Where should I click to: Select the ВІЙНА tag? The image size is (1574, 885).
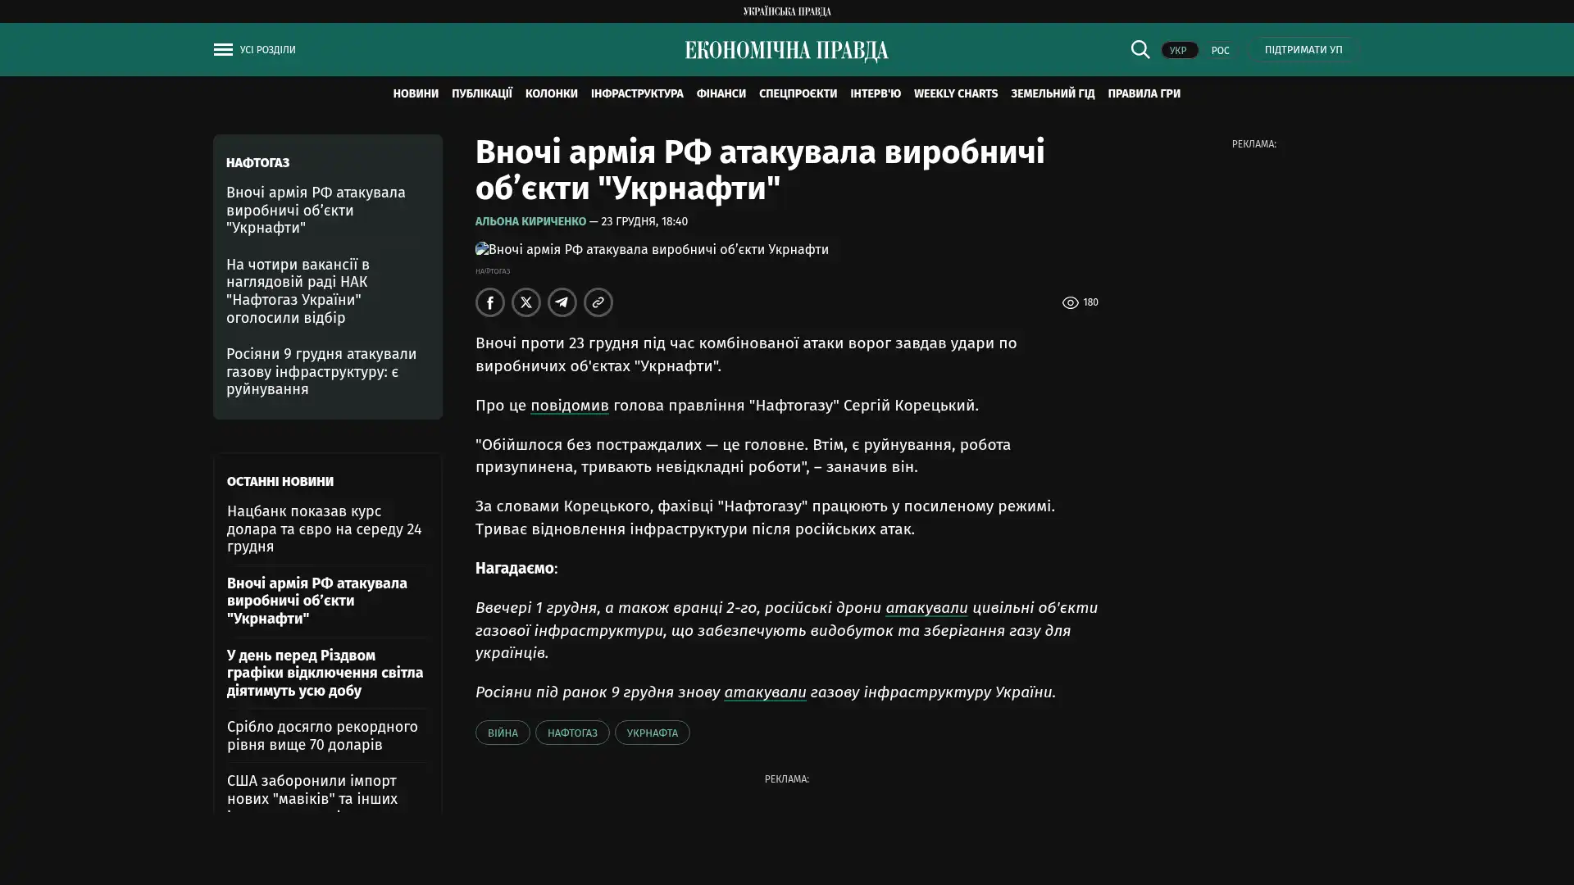[x=502, y=733]
